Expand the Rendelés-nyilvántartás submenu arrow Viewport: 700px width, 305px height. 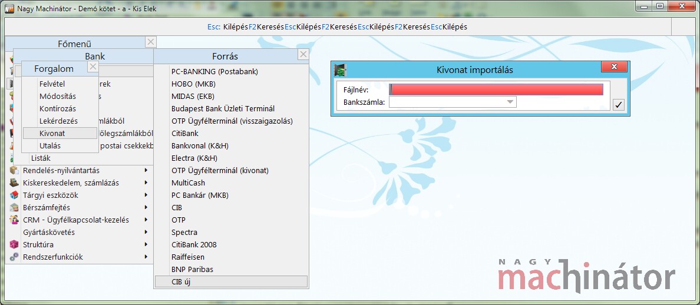(146, 170)
